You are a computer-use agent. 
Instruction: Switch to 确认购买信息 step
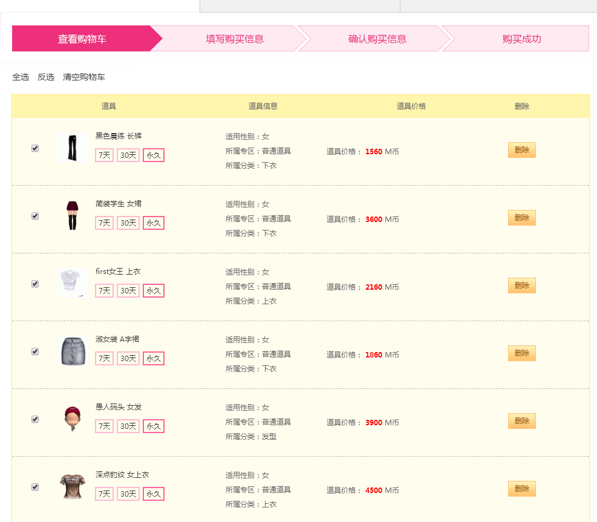[377, 39]
